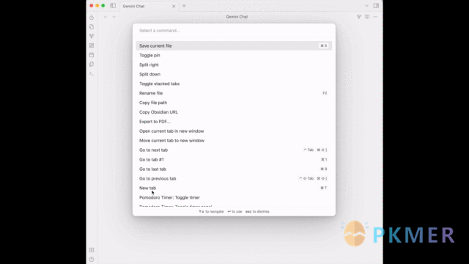
Task: Select 'Copy Obsidian URL' command
Action: [234, 112]
